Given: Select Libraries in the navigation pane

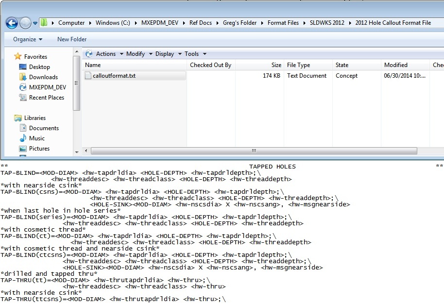Looking at the screenshot, I should click(35, 118).
